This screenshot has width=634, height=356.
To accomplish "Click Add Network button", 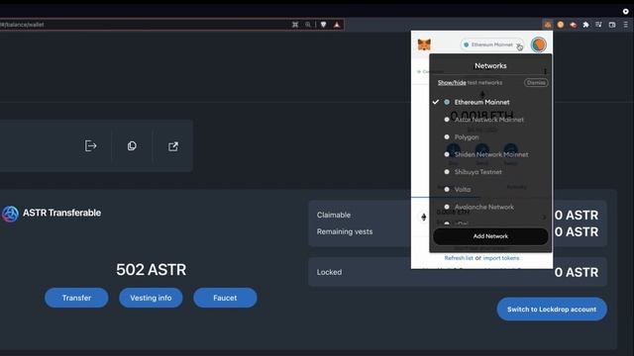I will coord(490,236).
